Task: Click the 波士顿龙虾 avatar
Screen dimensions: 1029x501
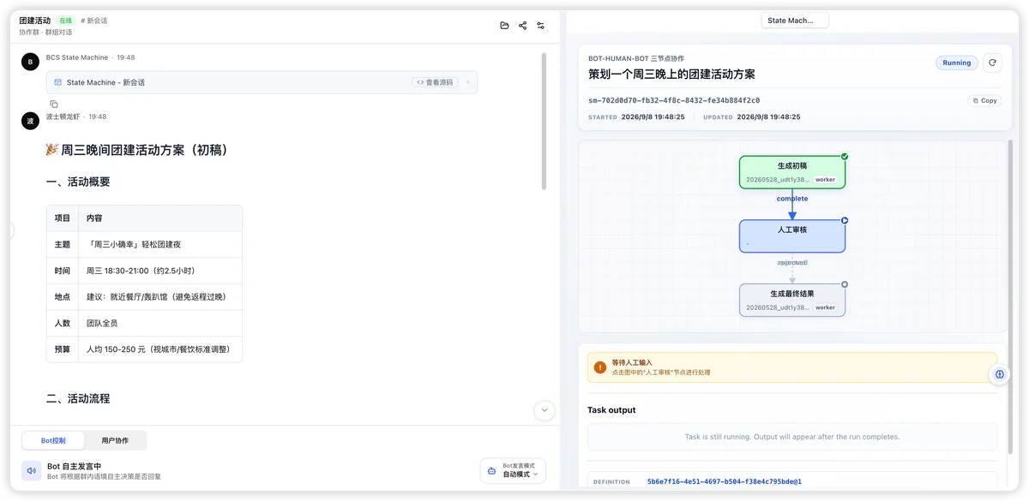Action: (x=30, y=121)
